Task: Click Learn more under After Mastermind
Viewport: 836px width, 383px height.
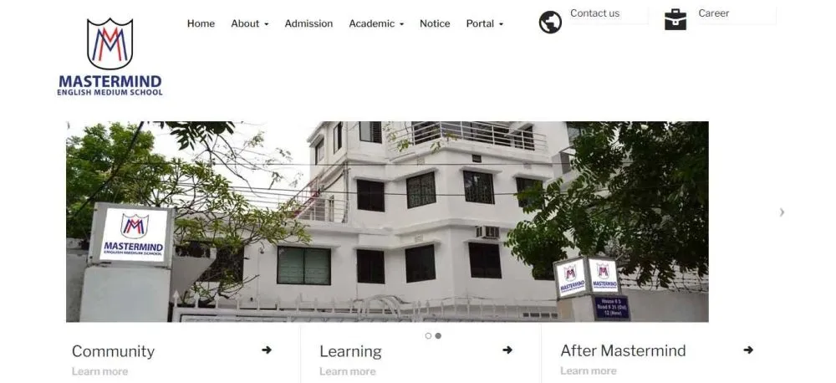Action: [589, 370]
